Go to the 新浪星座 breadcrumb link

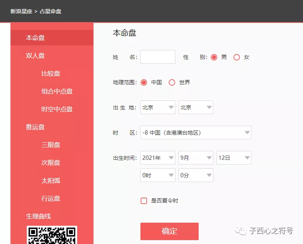pyautogui.click(x=21, y=11)
